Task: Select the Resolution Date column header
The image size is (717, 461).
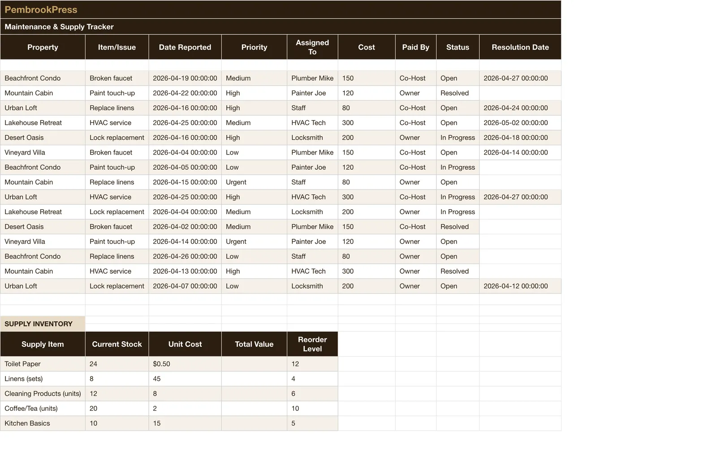Action: pos(520,47)
